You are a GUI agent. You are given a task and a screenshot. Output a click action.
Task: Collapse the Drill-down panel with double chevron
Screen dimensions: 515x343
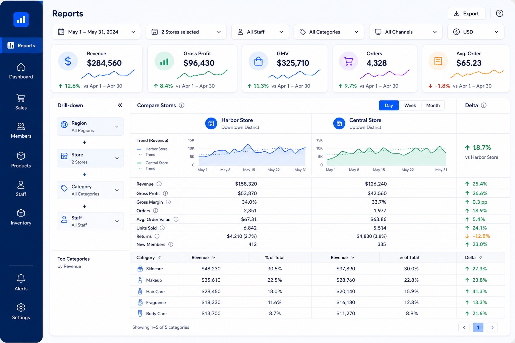120,105
